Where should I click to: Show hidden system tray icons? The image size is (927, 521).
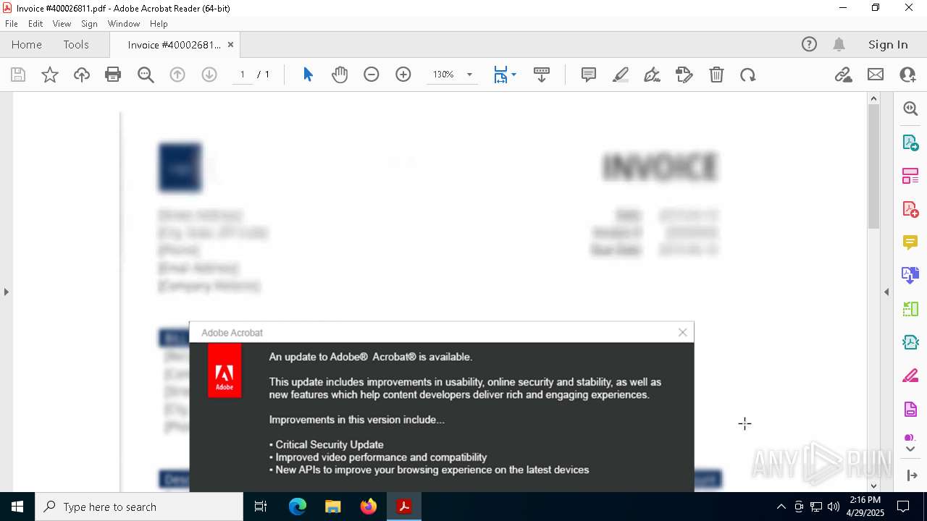781,507
